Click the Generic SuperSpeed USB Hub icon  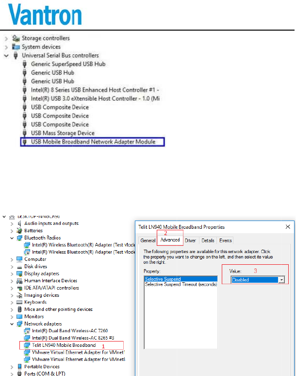click(24, 64)
